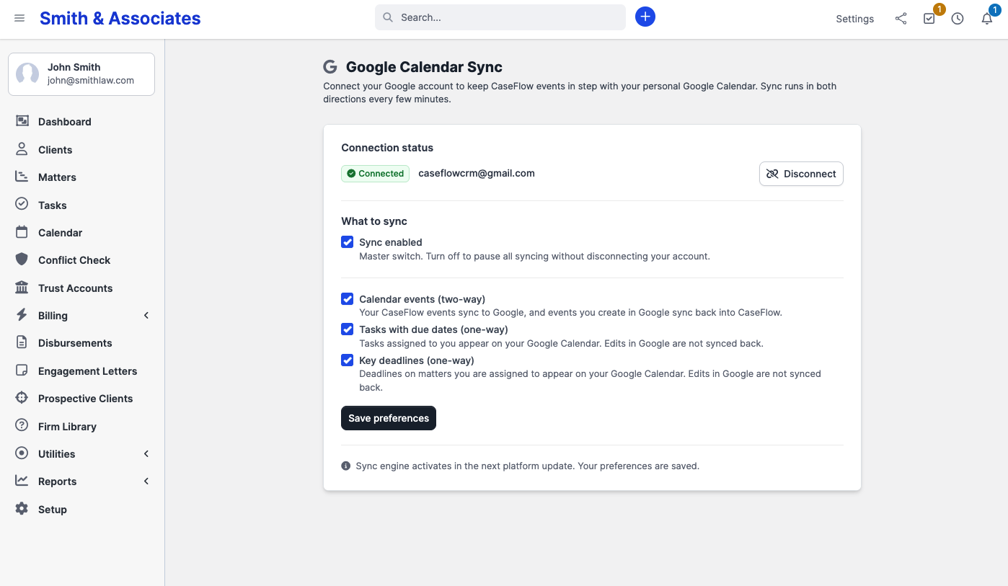Click the Reports chart icon
Image resolution: width=1008 pixels, height=586 pixels.
22,481
